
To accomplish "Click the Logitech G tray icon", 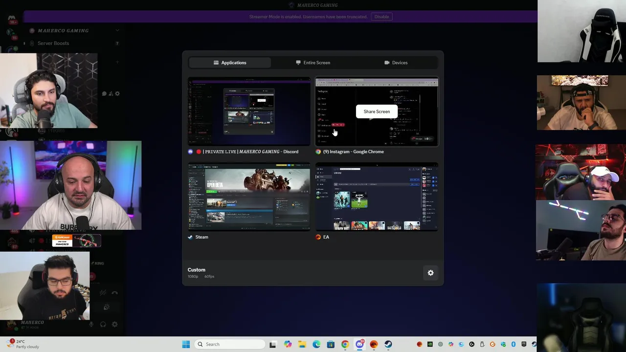I will (x=471, y=344).
